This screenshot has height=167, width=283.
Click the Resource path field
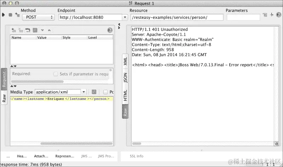tap(177, 17)
